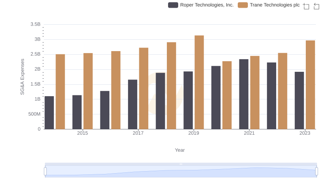The width and height of the screenshot is (324, 187).
Task: Activate the area zoom tool icon
Action: (x=306, y=6)
